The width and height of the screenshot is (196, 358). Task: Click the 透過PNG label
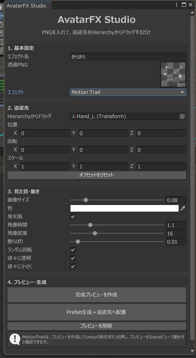click(17, 65)
